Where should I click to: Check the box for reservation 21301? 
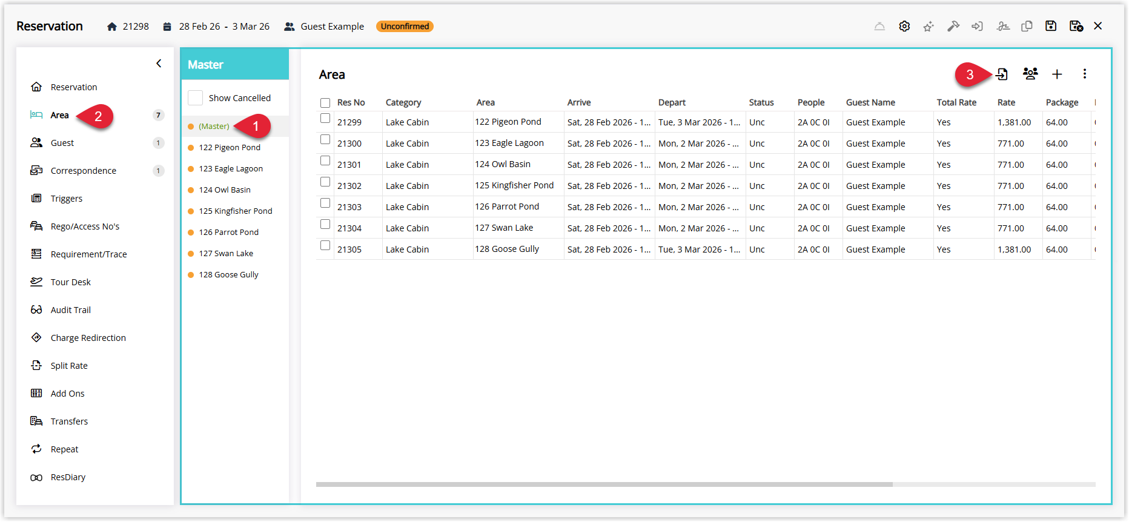[x=325, y=161]
